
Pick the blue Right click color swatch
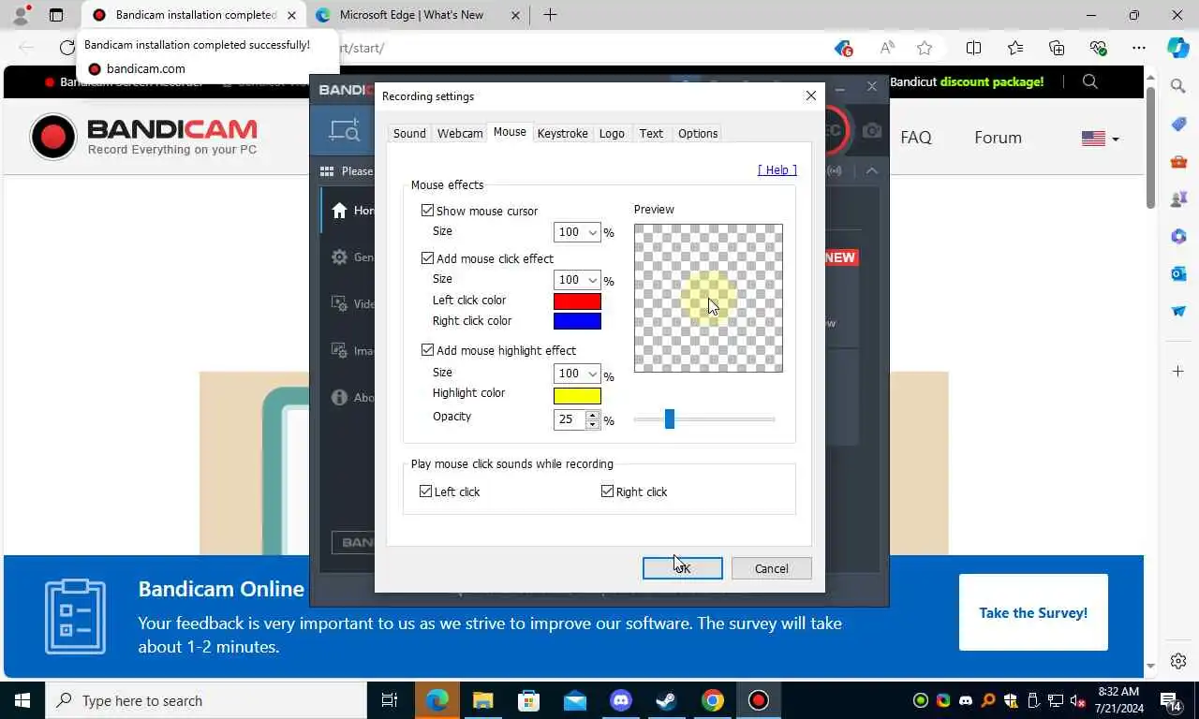pyautogui.click(x=577, y=321)
